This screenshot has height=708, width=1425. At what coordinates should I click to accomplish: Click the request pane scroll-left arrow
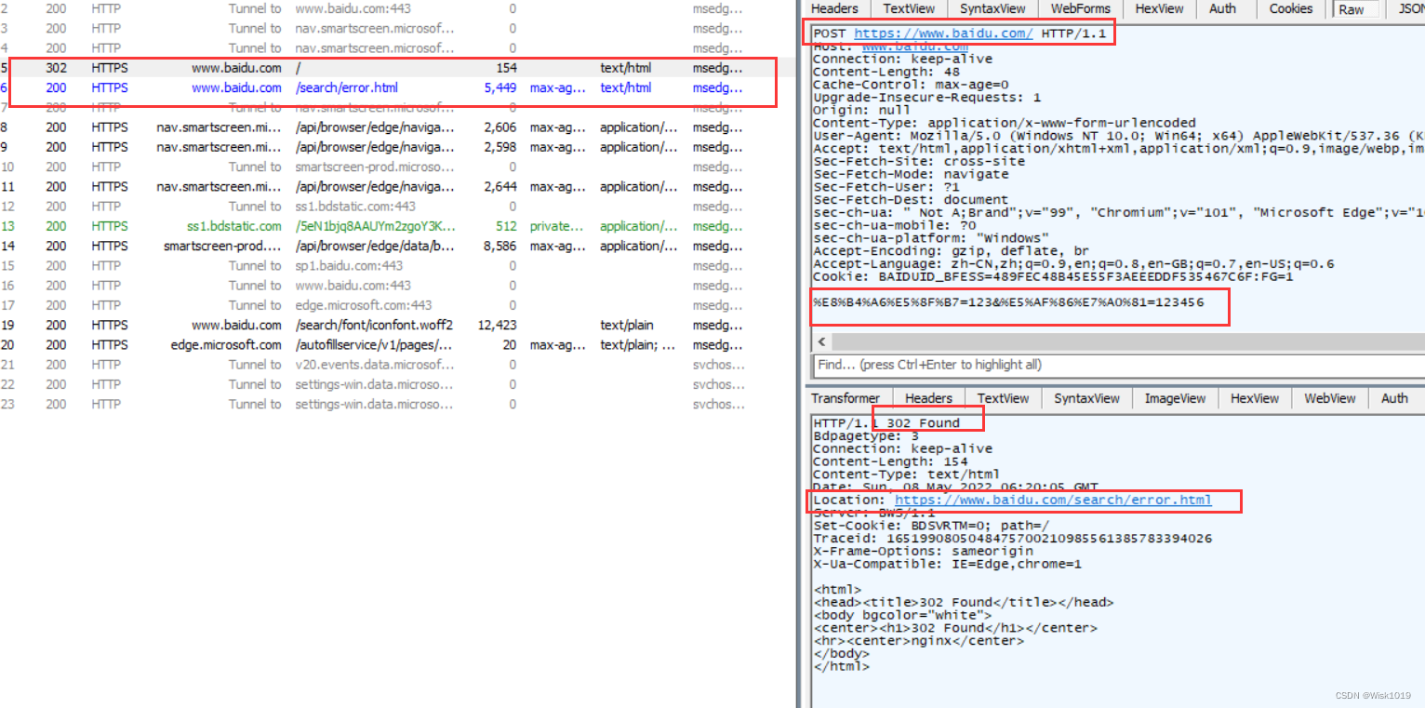822,341
